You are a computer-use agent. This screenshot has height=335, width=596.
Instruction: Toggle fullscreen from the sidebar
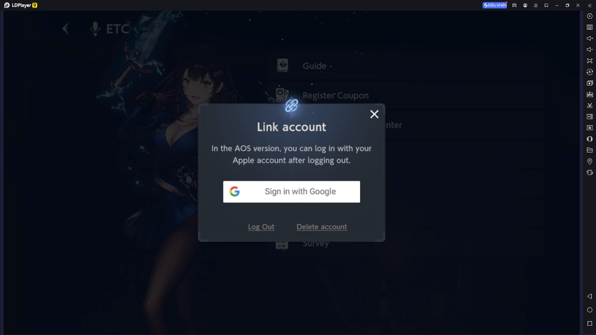point(590,61)
